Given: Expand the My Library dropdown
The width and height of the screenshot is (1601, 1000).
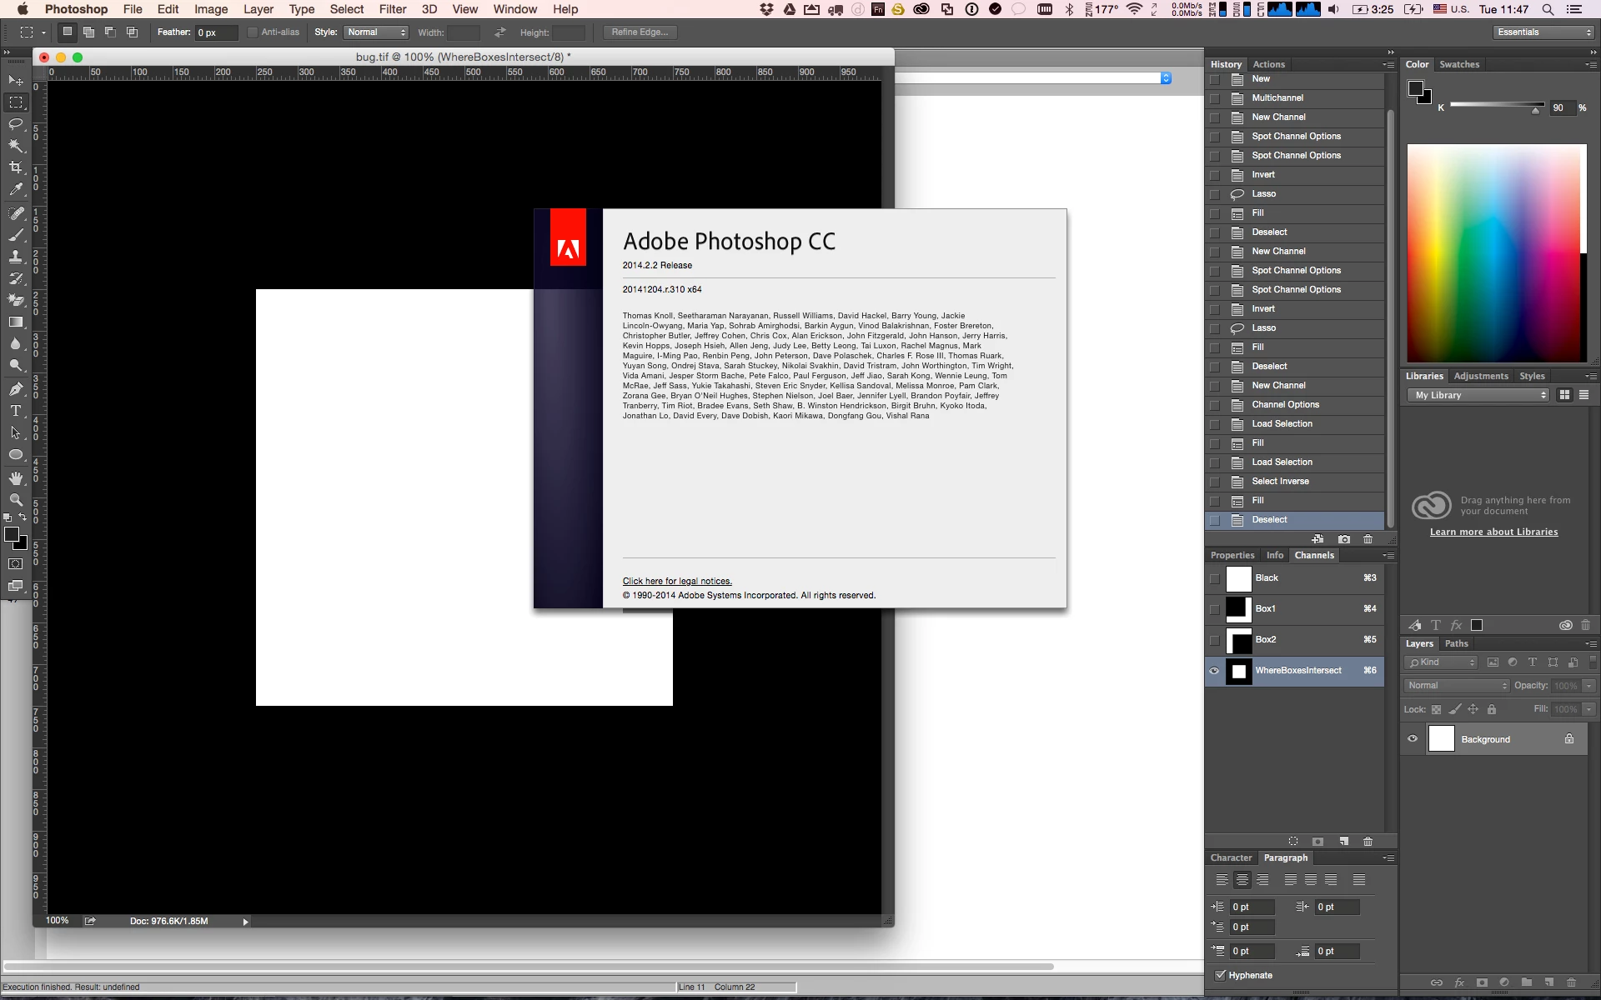Looking at the screenshot, I should point(1480,395).
